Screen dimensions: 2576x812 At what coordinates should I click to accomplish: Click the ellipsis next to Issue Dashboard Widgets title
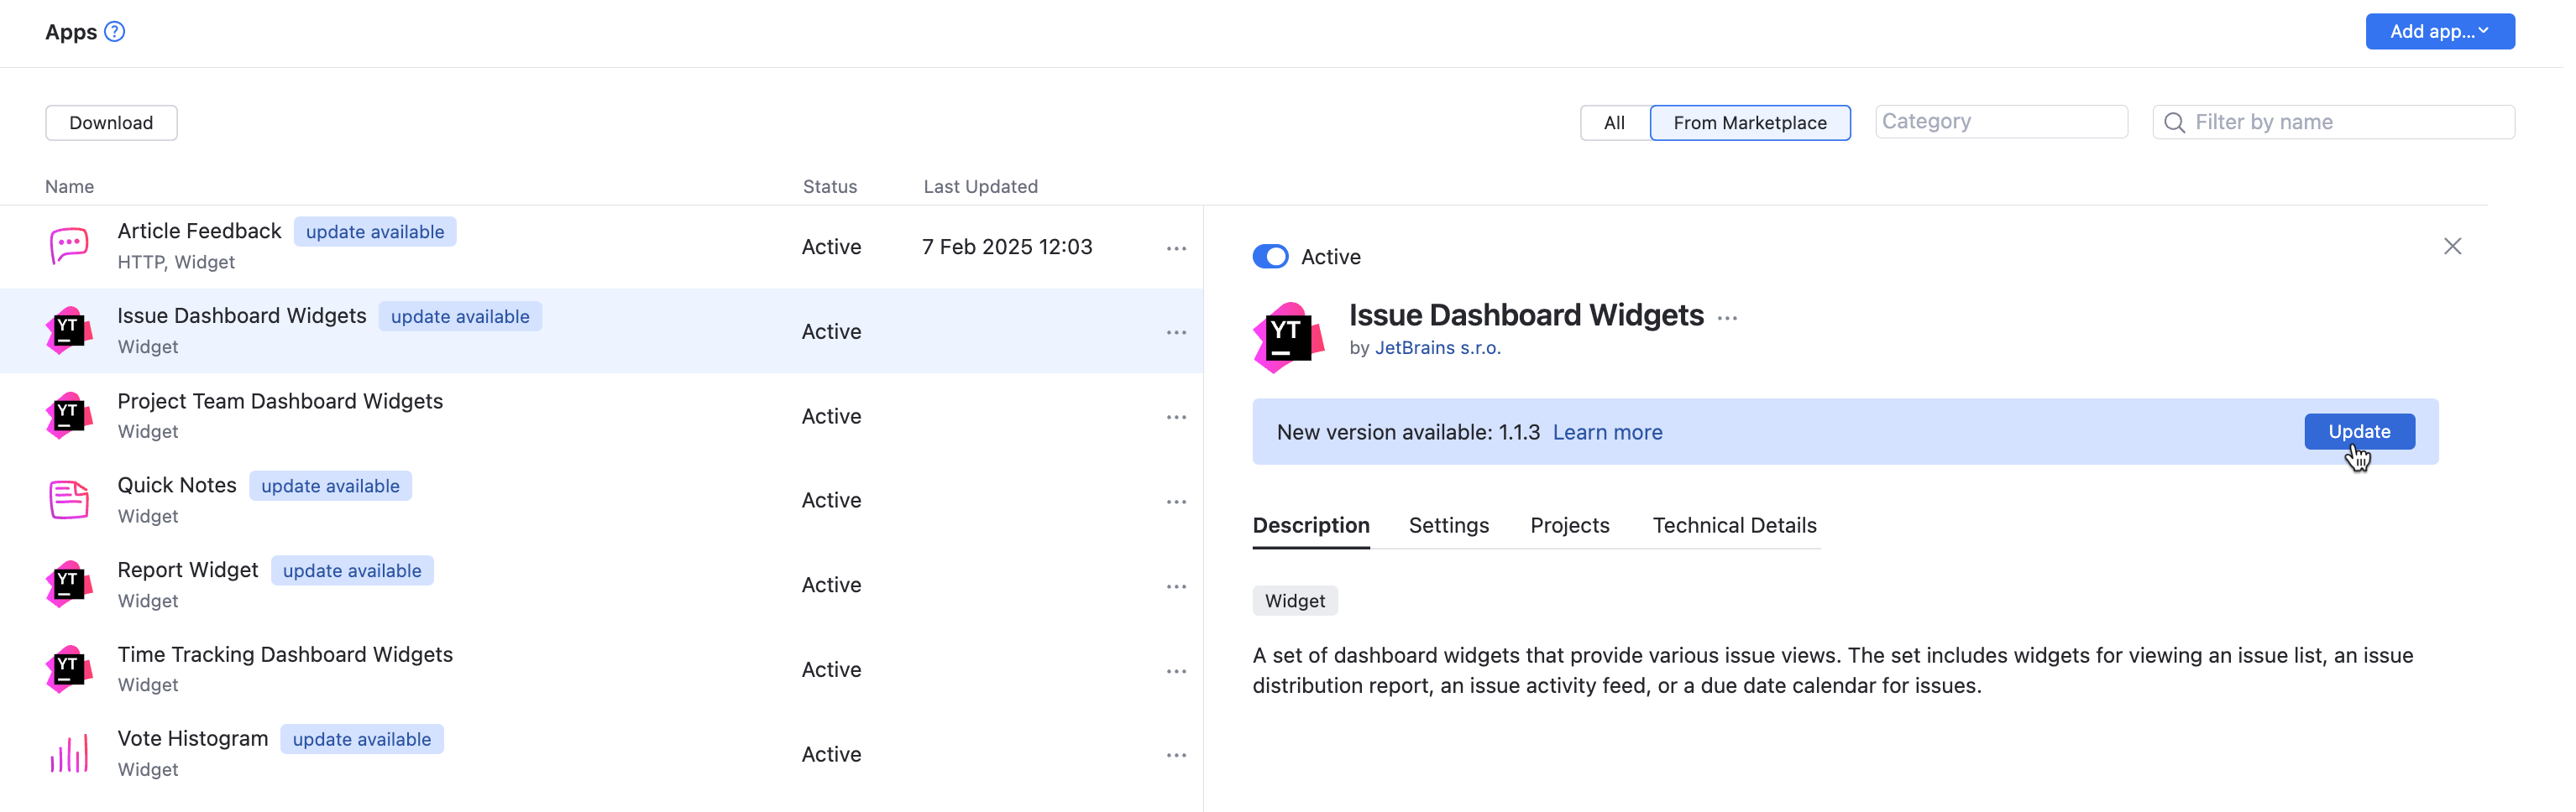point(1727,319)
